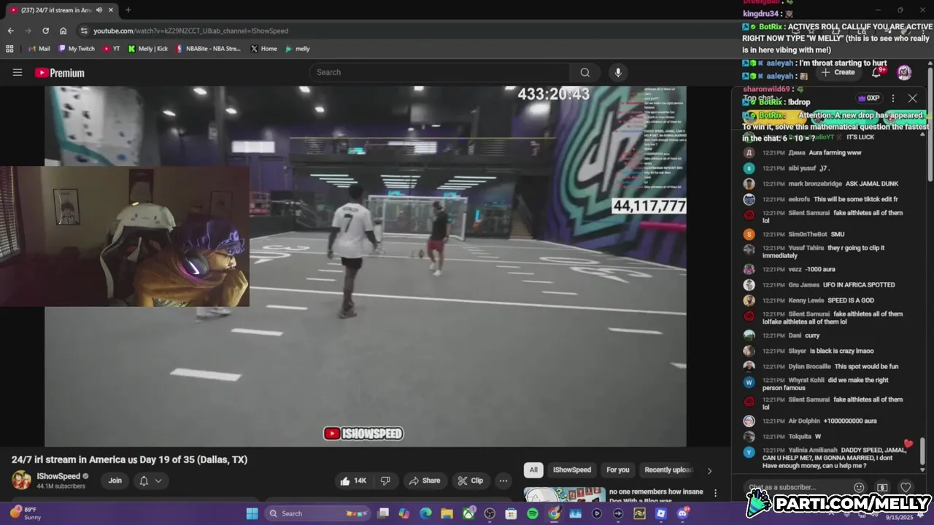
Task: Go back in browser history
Action: coord(10,31)
